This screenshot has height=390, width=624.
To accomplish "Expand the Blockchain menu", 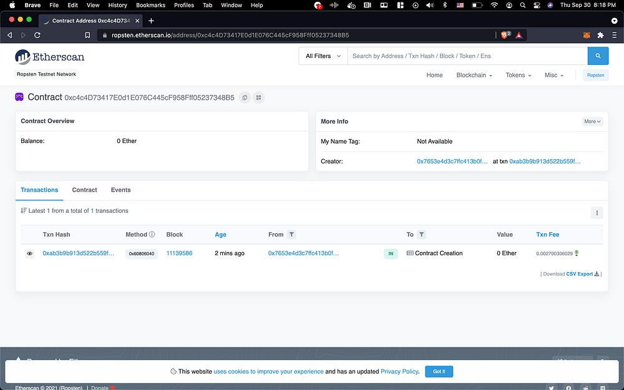I will click(474, 75).
